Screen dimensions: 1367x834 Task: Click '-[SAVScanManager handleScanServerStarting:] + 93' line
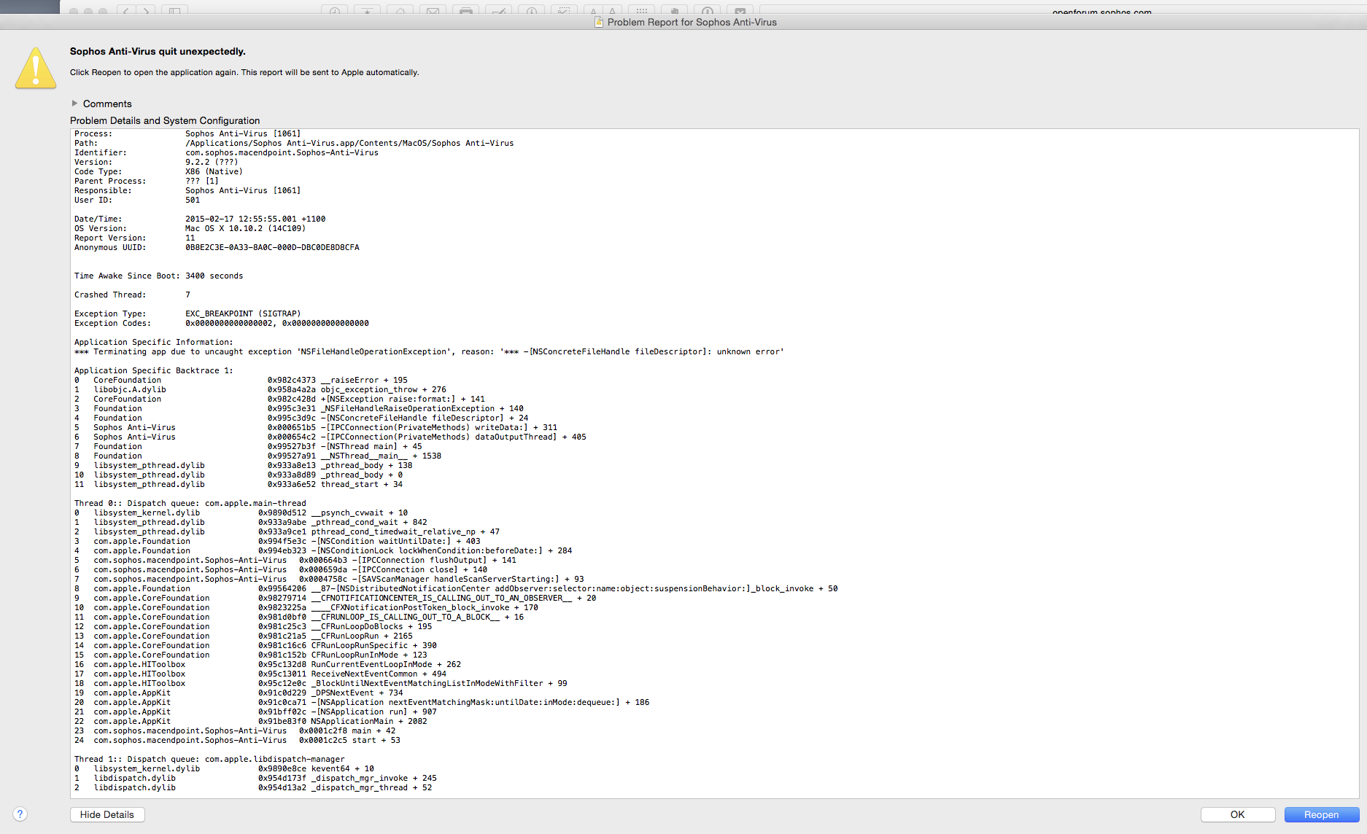[x=329, y=579]
